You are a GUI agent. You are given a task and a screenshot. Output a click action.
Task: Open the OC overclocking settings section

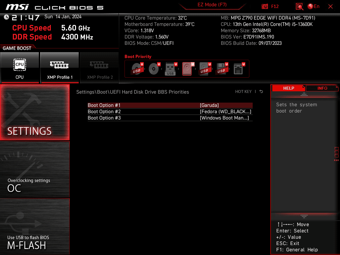pos(35,170)
